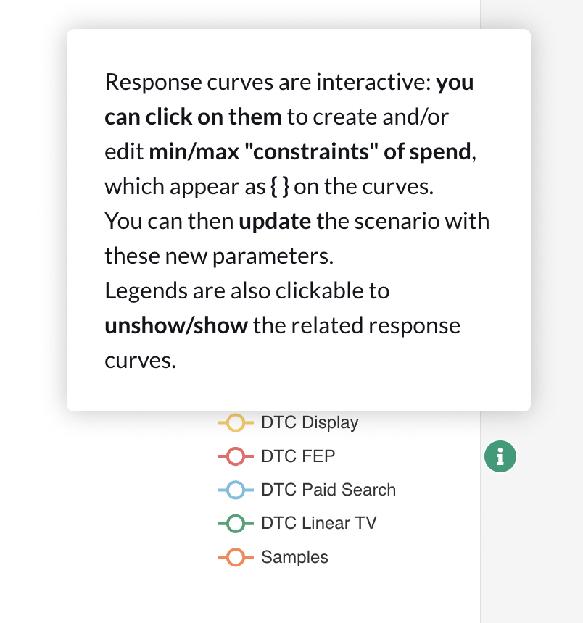
Task: Click the 'min/max "constraints" of spend' text
Action: click(x=310, y=151)
